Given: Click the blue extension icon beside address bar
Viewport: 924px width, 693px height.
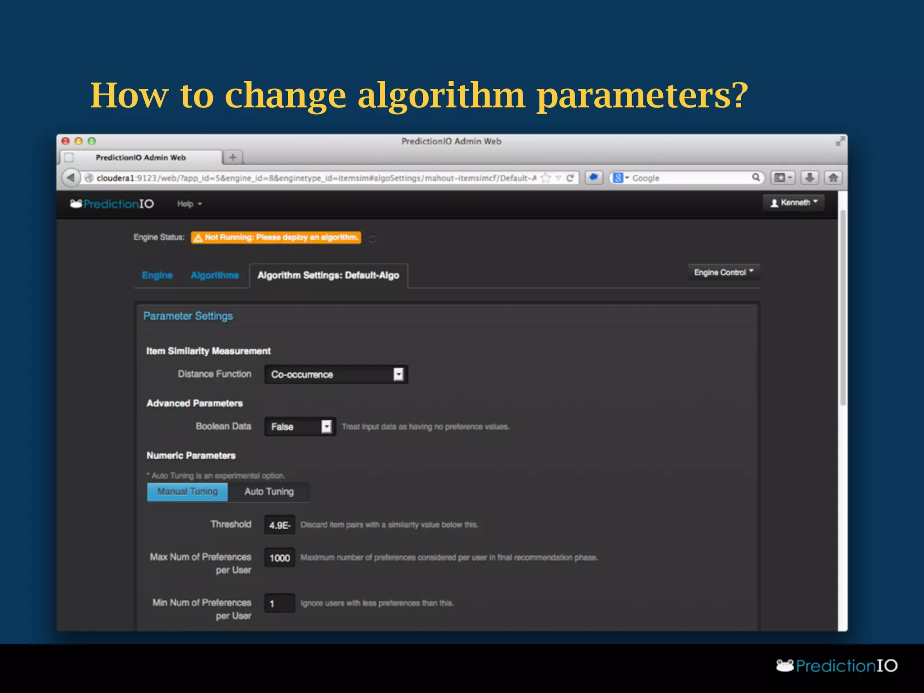Looking at the screenshot, I should [x=594, y=177].
